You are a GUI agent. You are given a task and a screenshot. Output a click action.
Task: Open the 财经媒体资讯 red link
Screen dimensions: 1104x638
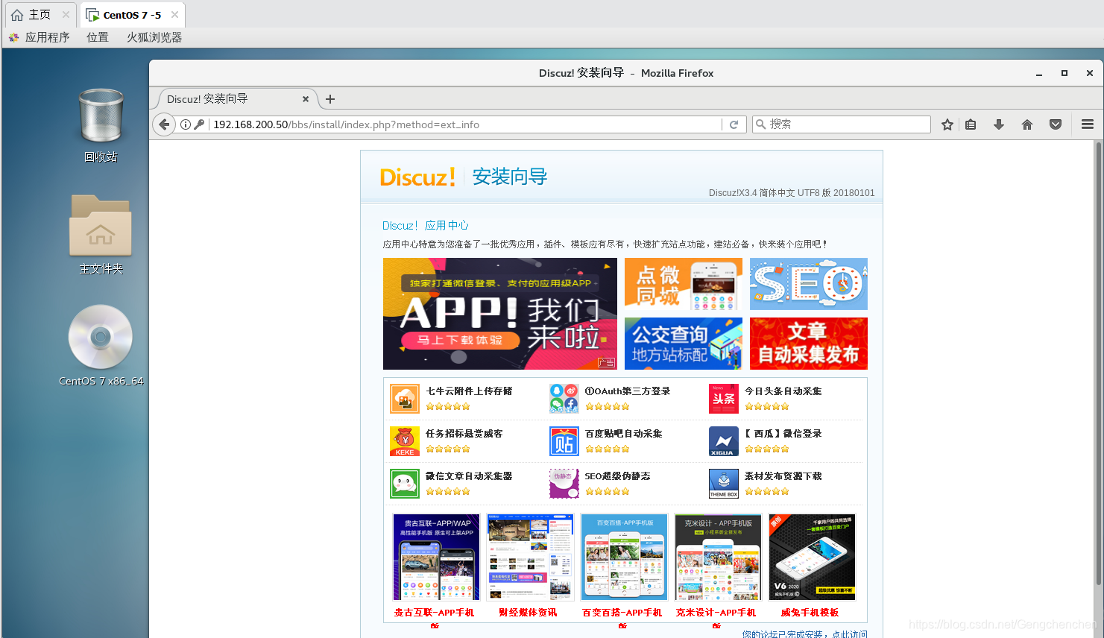[528, 613]
